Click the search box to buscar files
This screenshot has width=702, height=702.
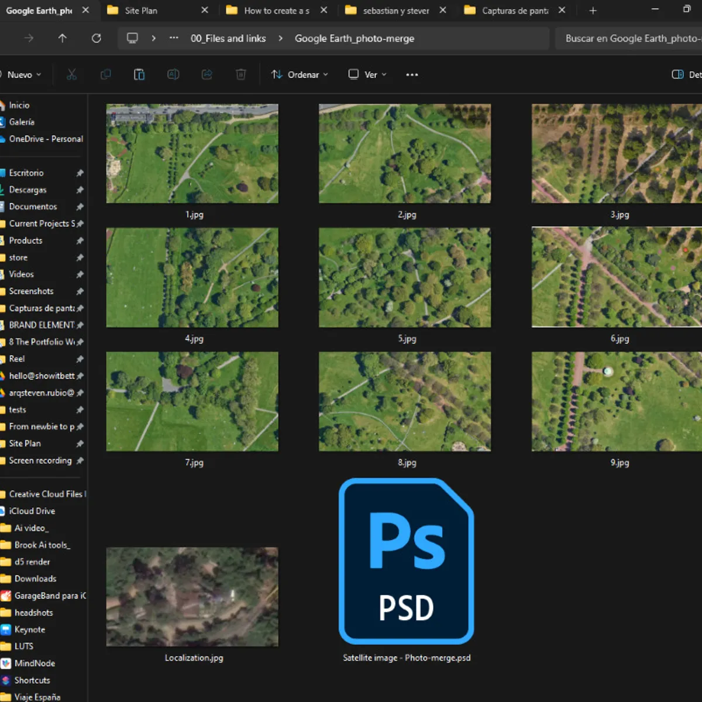632,39
